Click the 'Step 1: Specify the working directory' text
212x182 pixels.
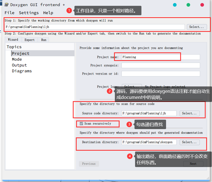pos(59,20)
